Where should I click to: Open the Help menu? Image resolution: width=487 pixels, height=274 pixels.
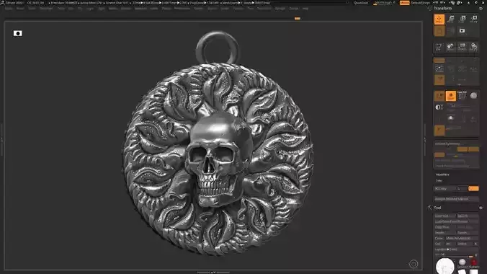pos(305,9)
